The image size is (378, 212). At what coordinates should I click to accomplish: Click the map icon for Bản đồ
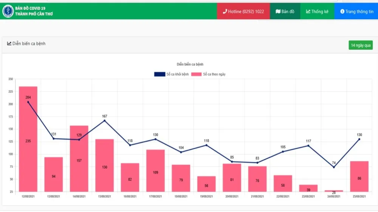[x=278, y=11]
